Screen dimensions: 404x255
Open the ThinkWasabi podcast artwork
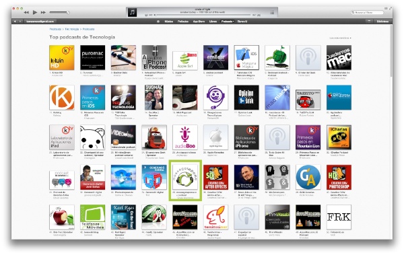277,217
